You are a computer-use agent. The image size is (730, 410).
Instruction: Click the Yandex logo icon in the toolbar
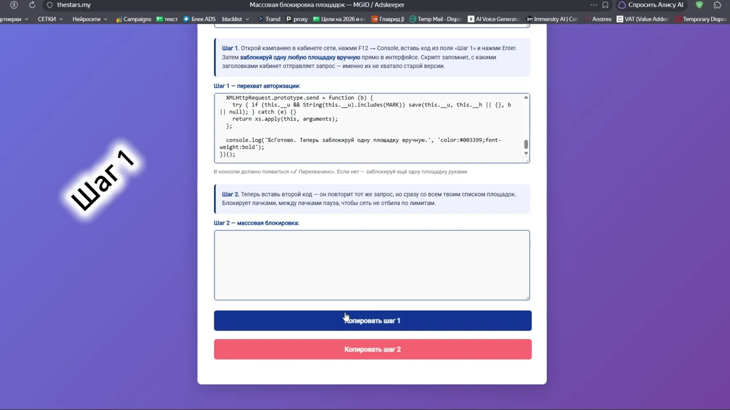pos(14,5)
